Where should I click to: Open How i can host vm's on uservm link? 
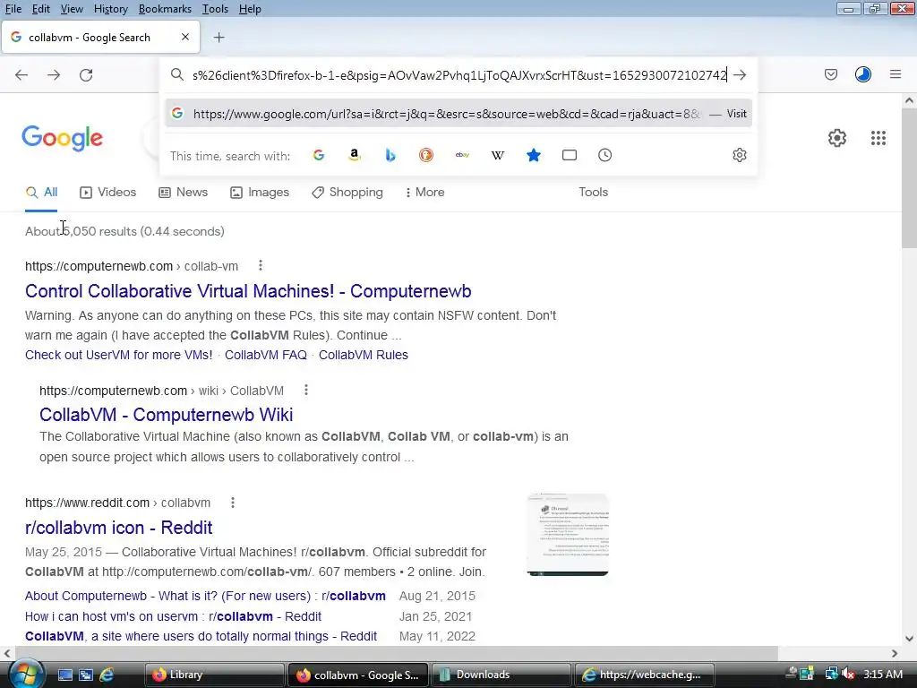point(173,616)
